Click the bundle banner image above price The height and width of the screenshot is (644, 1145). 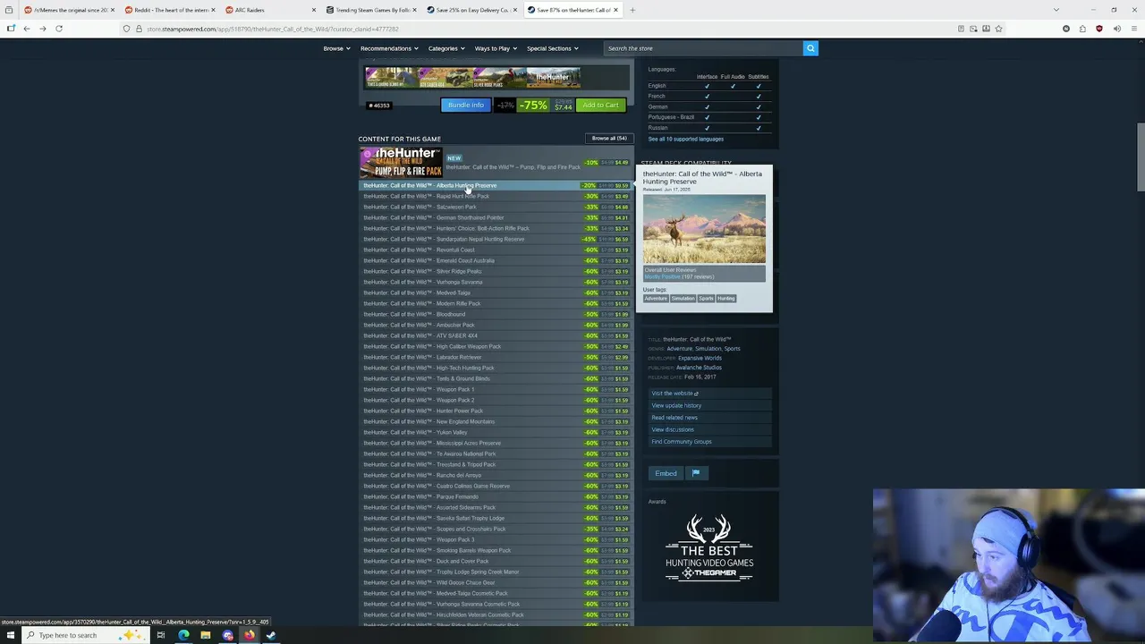[472, 78]
